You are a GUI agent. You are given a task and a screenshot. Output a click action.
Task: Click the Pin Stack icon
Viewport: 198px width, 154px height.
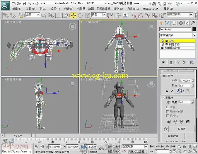pos(163,62)
